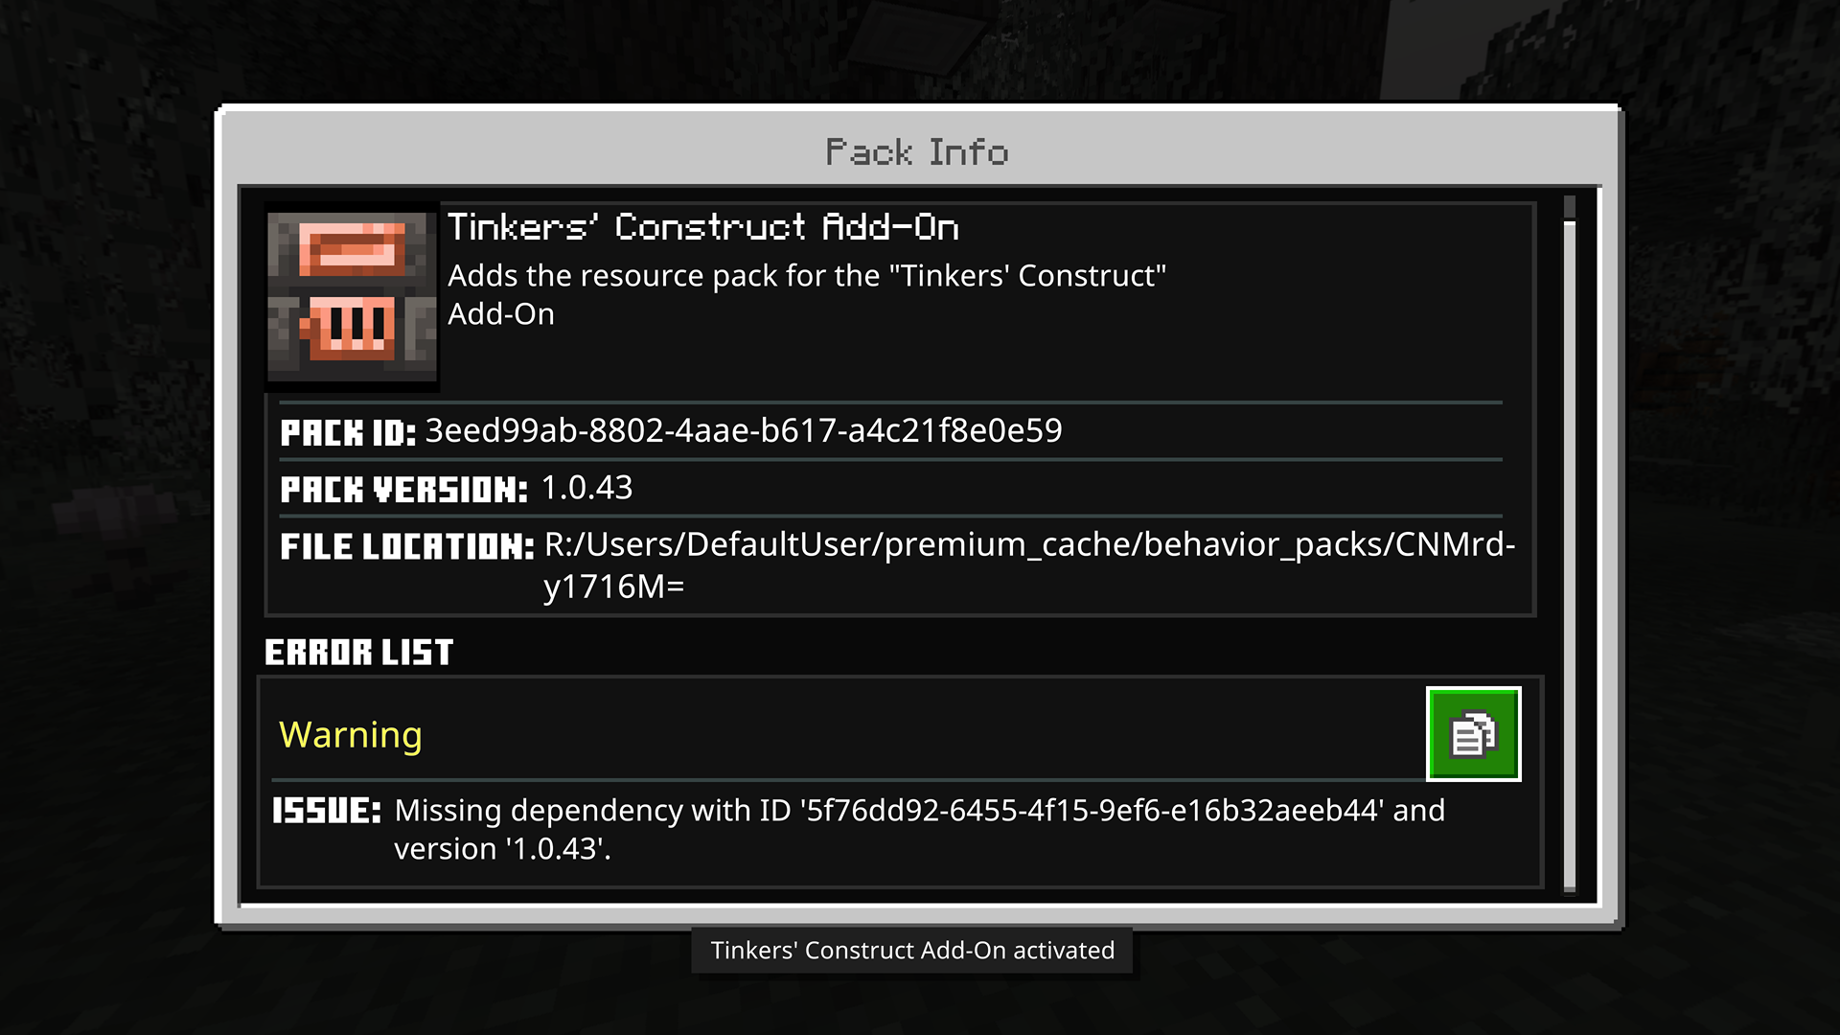Click the ERROR LIST heading

pyautogui.click(x=358, y=653)
